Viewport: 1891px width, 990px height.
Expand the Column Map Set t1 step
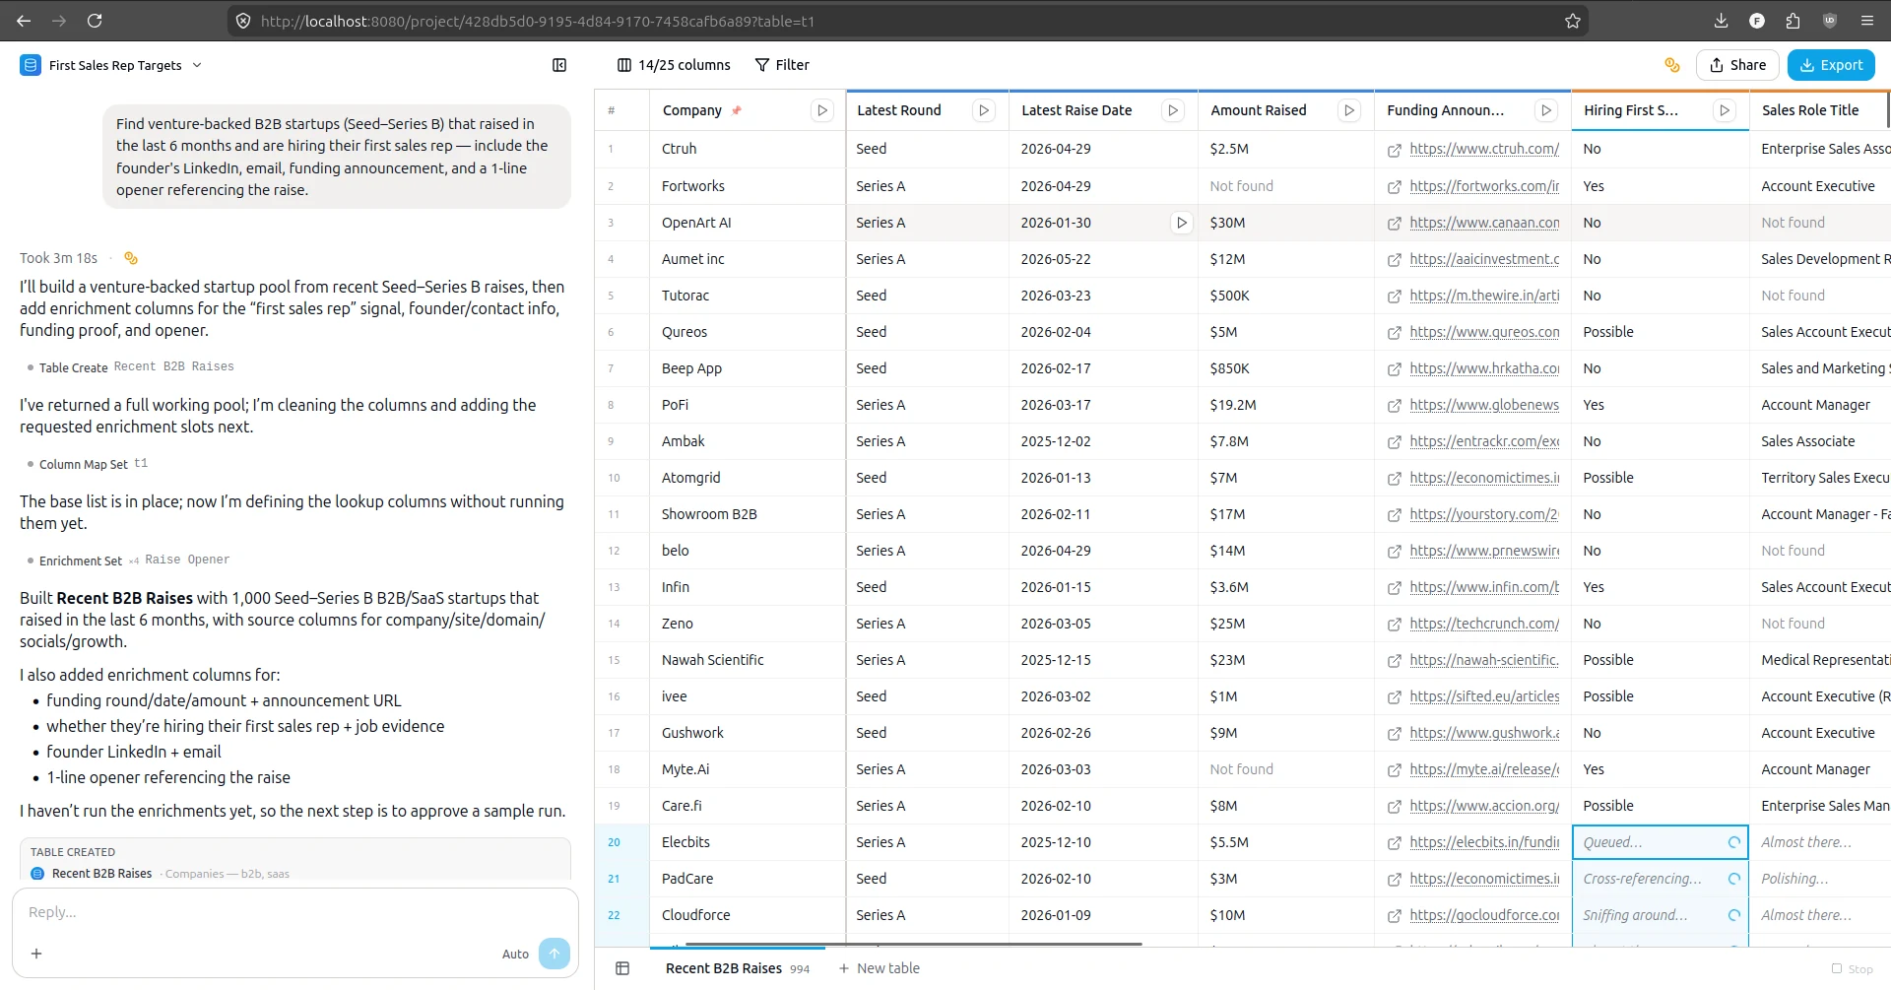[88, 464]
